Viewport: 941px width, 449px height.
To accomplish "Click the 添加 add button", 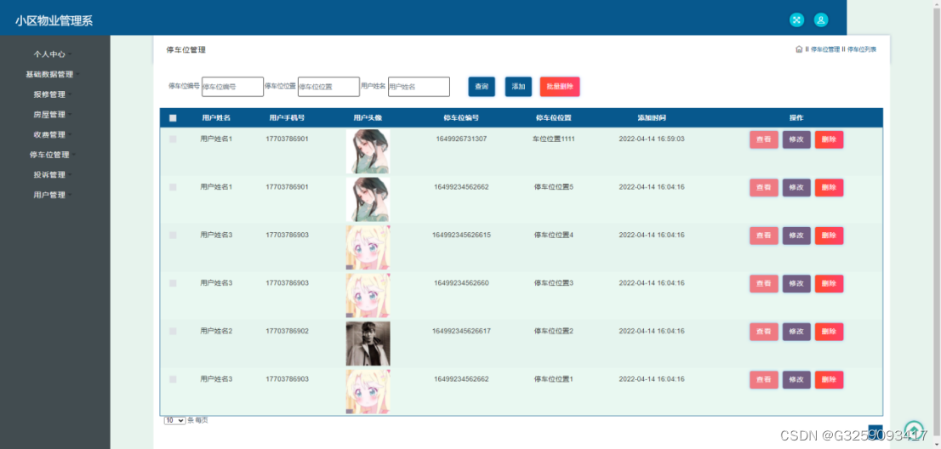I will pos(518,87).
